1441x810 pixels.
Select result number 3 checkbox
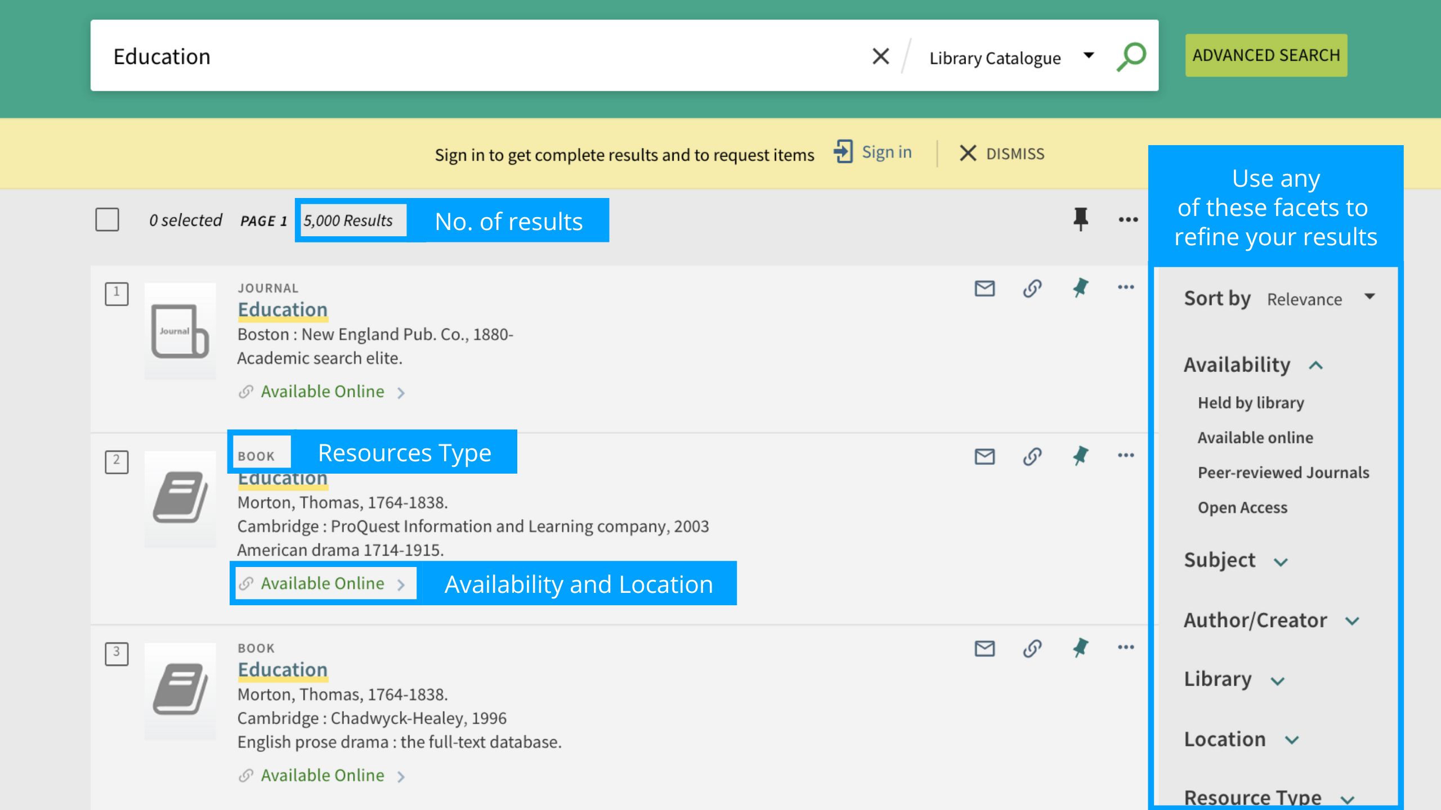point(117,654)
